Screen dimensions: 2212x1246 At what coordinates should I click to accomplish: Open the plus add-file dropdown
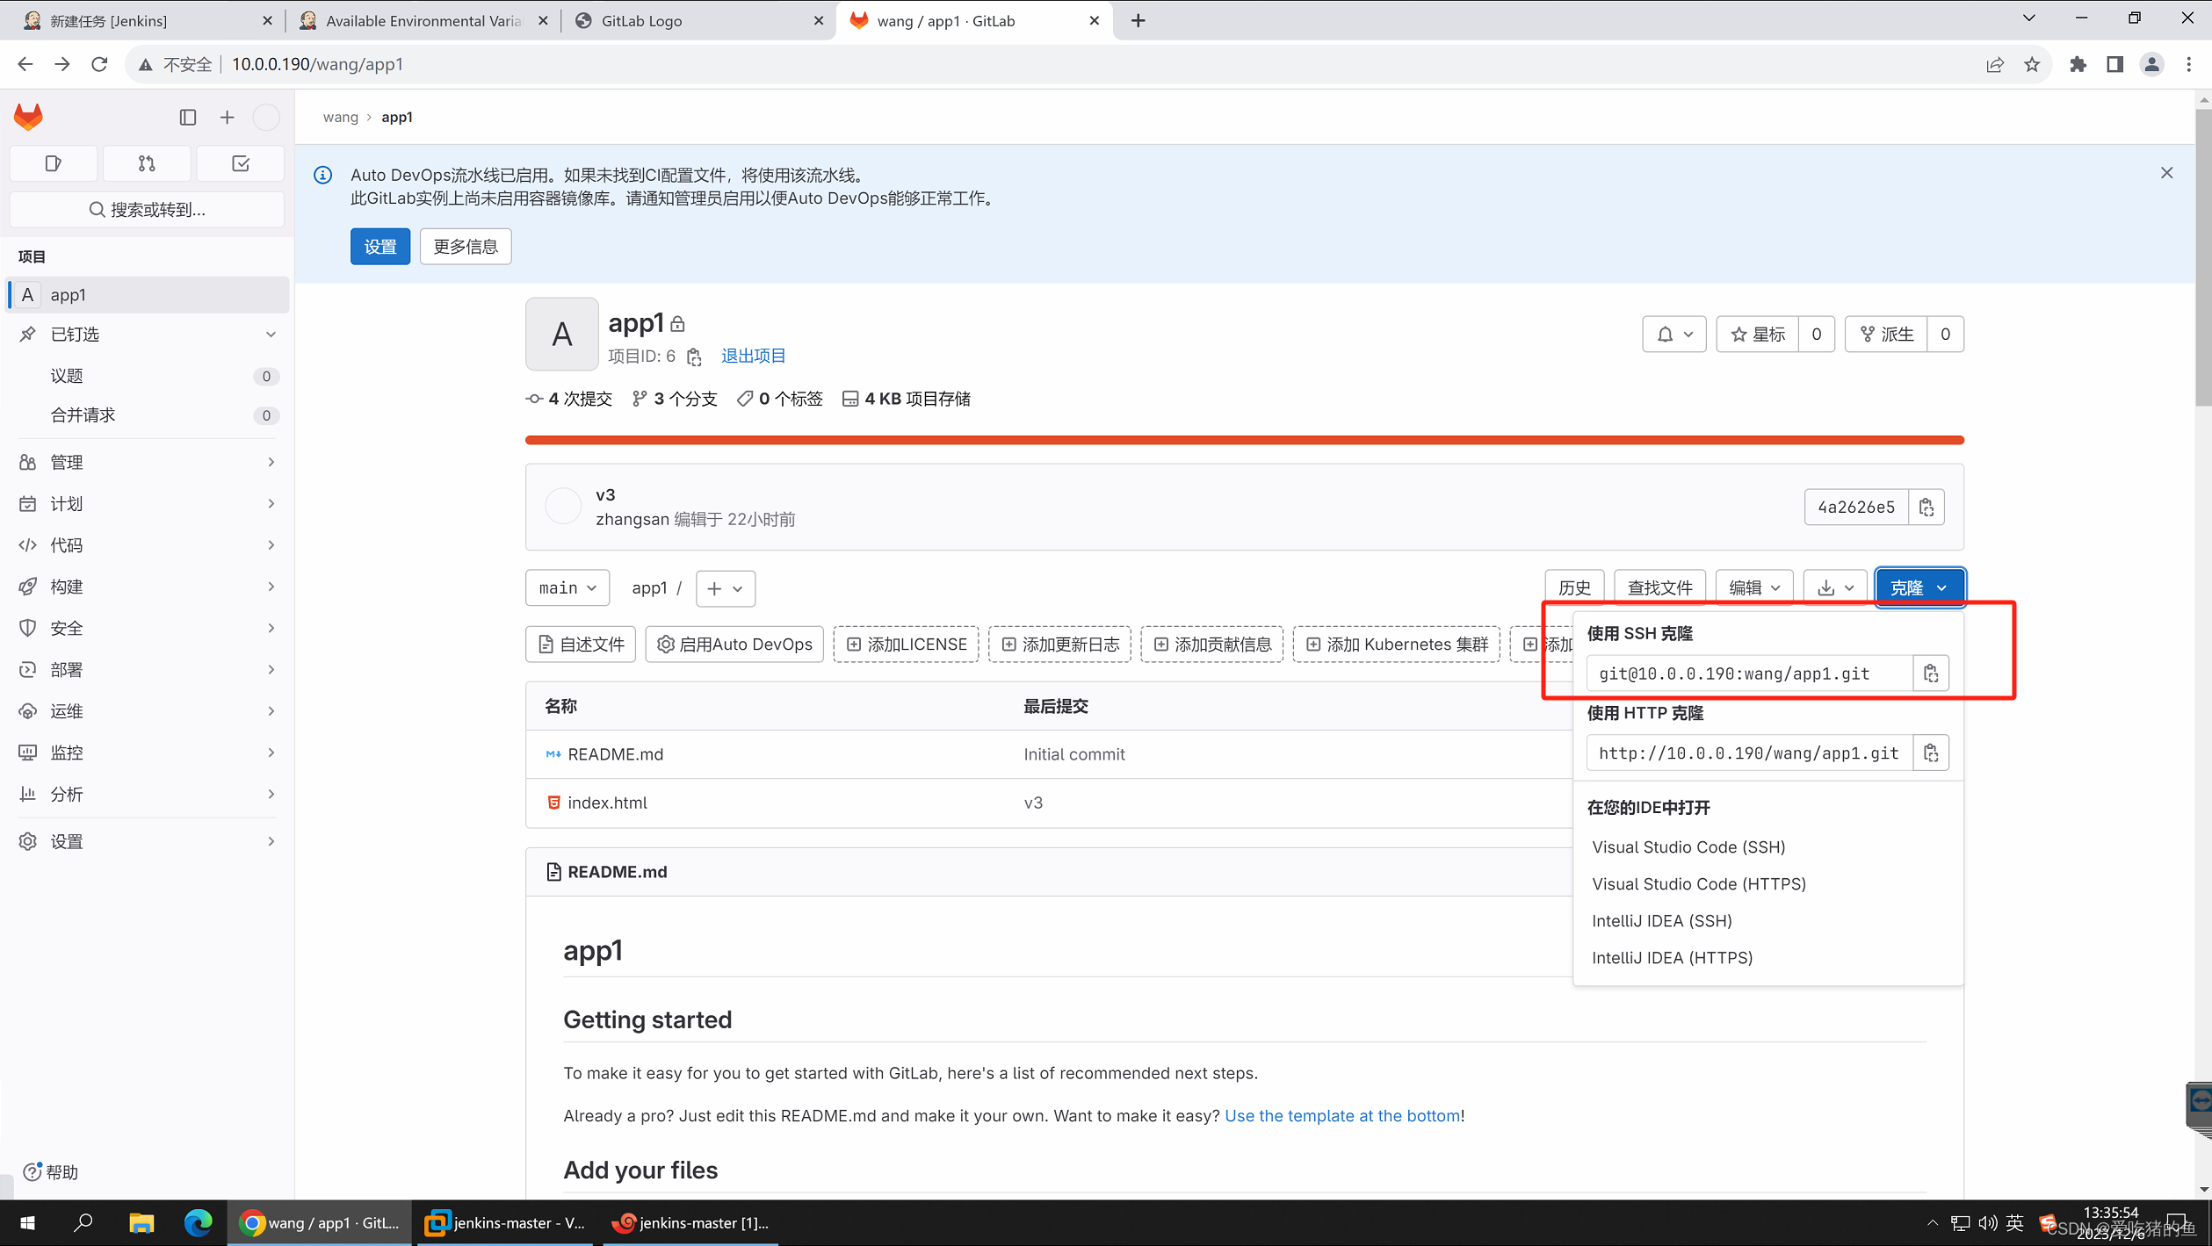pos(726,588)
